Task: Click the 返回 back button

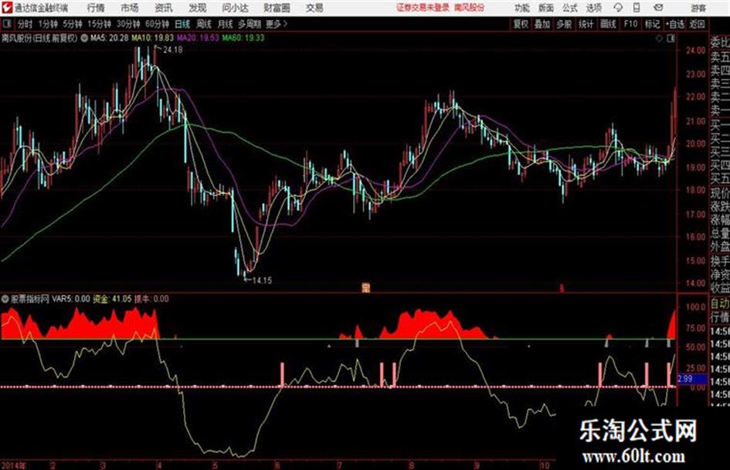Action: (x=697, y=24)
